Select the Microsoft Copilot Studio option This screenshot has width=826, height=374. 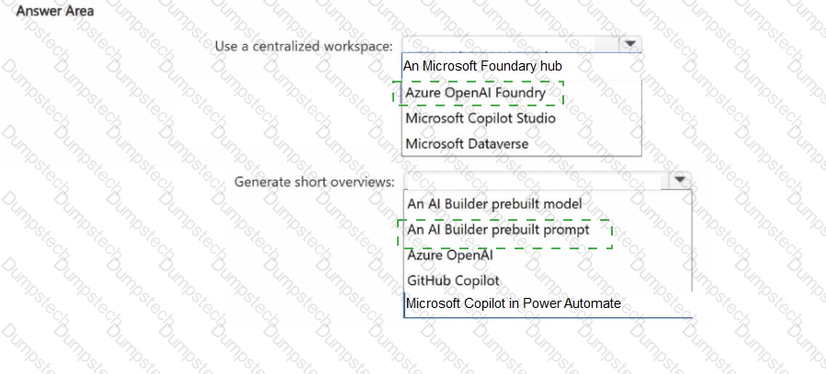pyautogui.click(x=481, y=118)
